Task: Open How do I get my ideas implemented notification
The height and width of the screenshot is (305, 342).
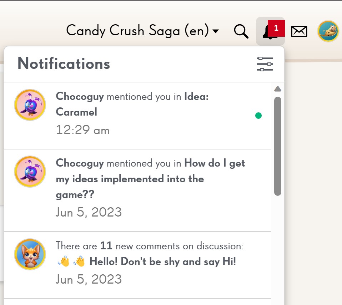Action: 138,190
